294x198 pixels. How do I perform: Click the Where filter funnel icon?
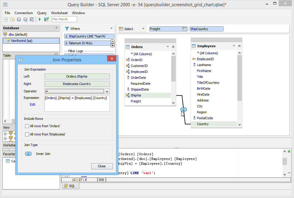click(x=67, y=29)
